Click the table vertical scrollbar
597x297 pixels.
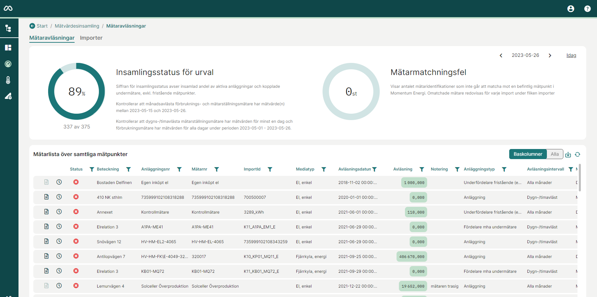[x=580, y=178]
